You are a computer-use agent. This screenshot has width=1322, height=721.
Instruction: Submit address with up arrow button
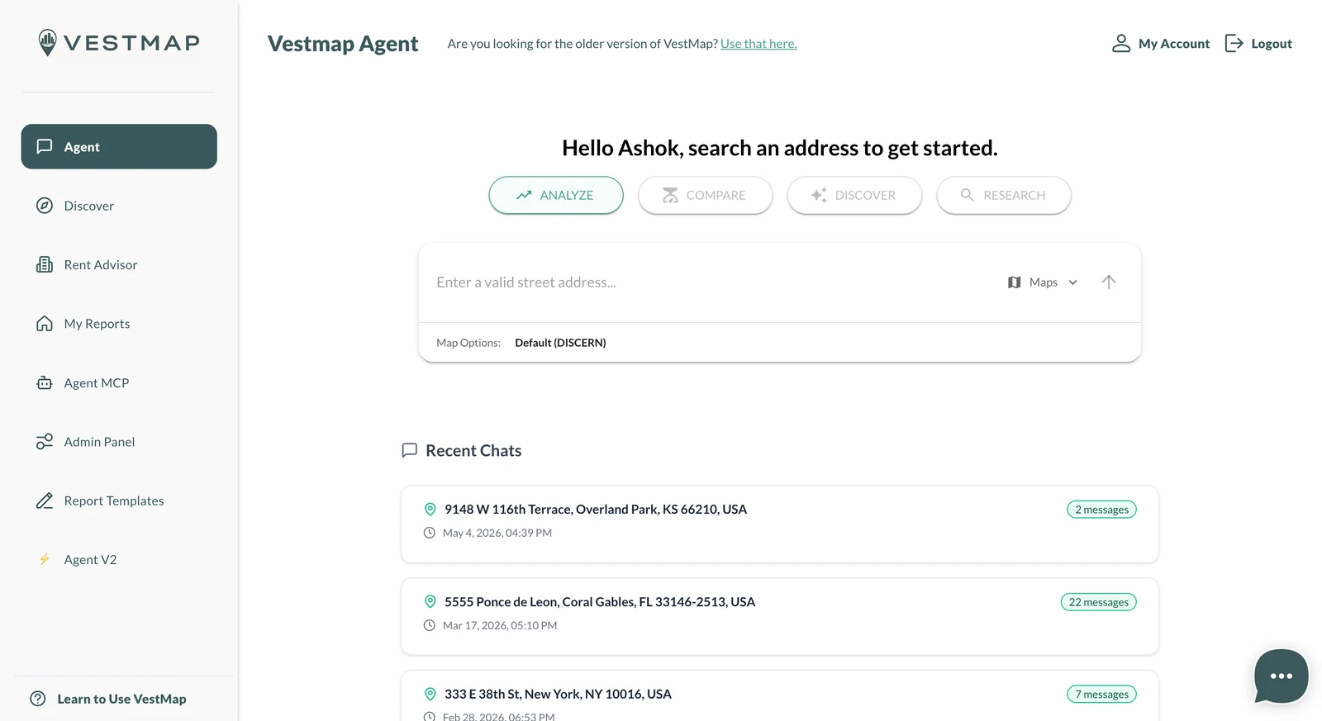coord(1109,282)
